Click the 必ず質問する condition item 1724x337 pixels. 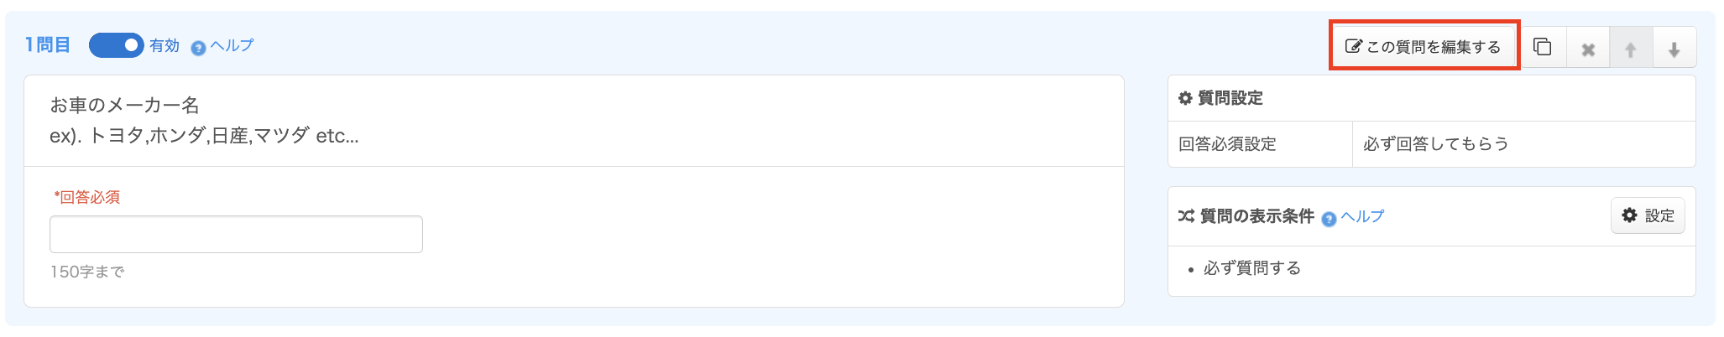pyautogui.click(x=1251, y=268)
